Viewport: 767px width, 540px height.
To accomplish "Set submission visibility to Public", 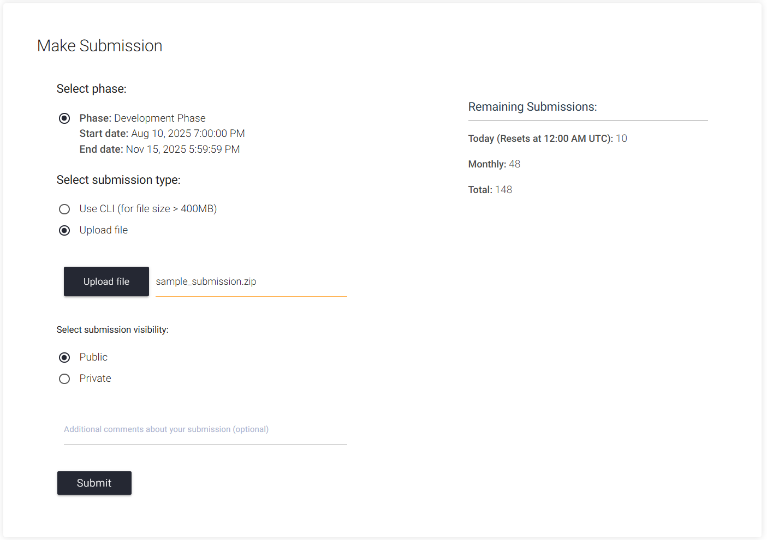I will pyautogui.click(x=64, y=358).
